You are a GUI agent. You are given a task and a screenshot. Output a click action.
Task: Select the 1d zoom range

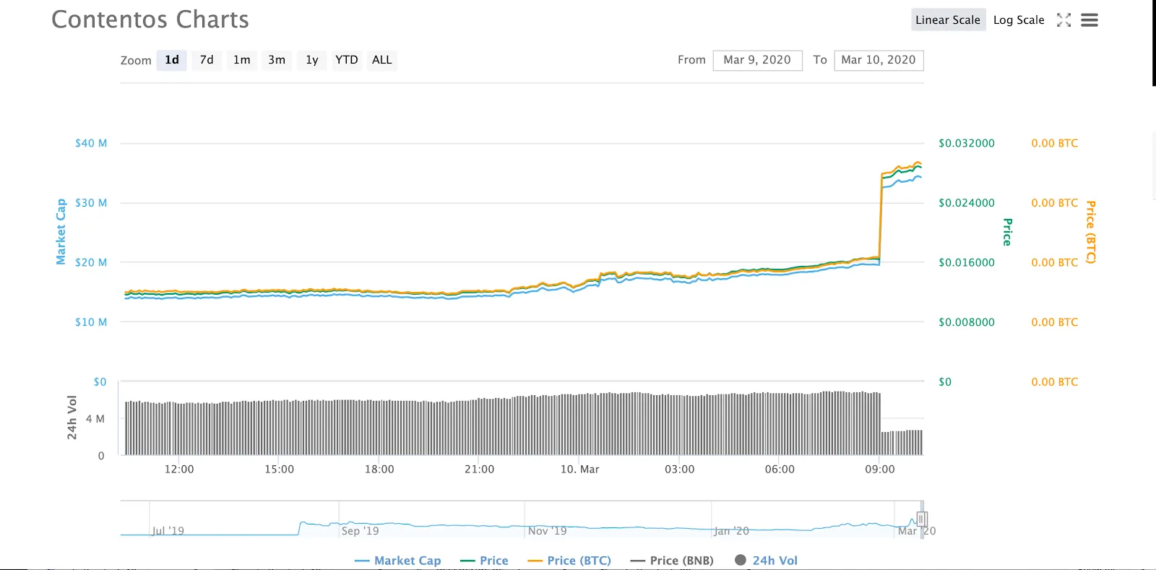click(172, 60)
